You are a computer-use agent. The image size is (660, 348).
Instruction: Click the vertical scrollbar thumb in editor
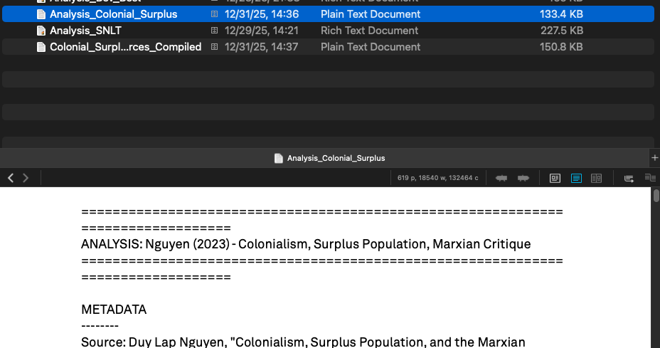[655, 196]
